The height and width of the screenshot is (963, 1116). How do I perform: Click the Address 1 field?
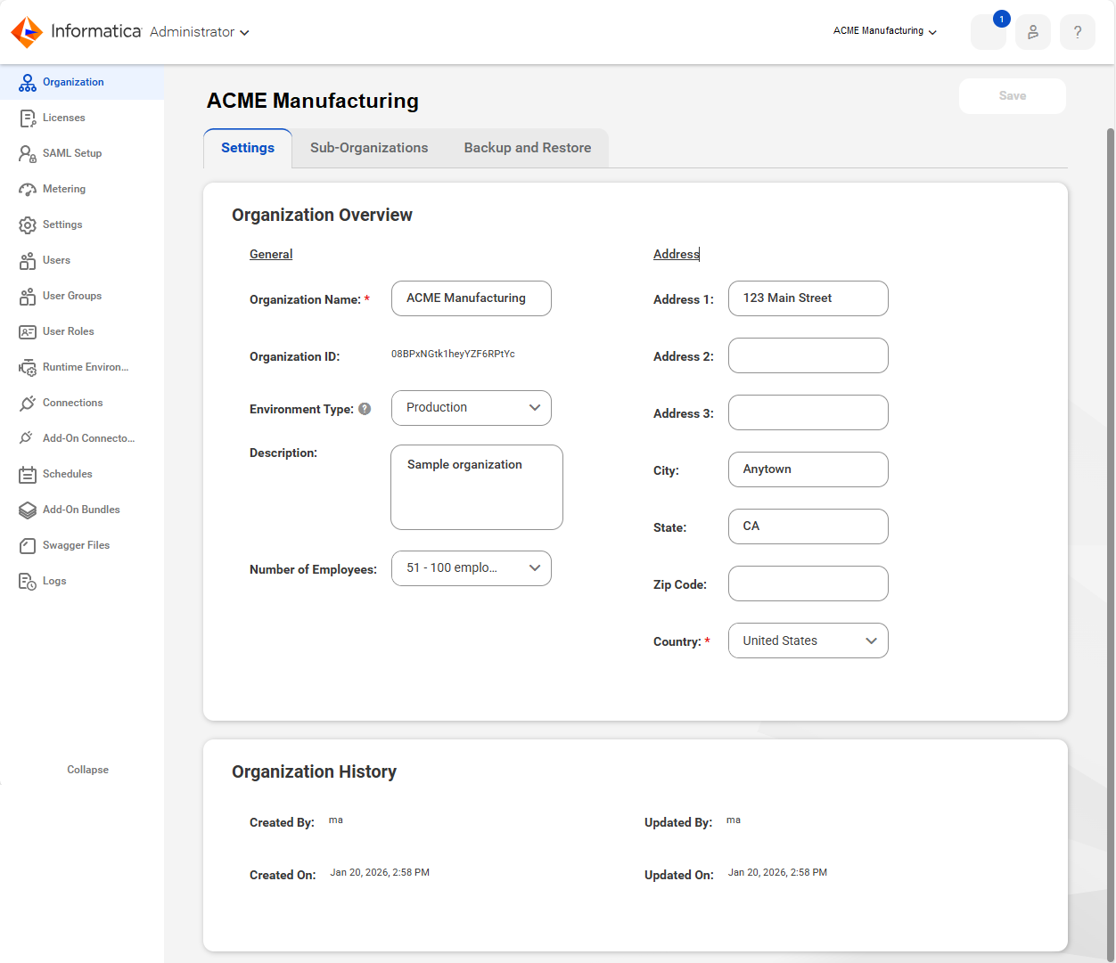click(808, 298)
